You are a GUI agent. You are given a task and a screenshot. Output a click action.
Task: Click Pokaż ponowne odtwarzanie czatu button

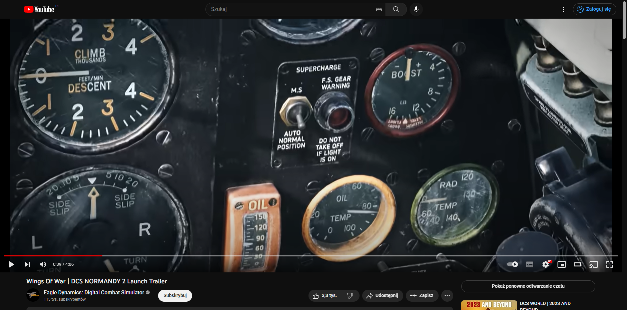coord(528,286)
